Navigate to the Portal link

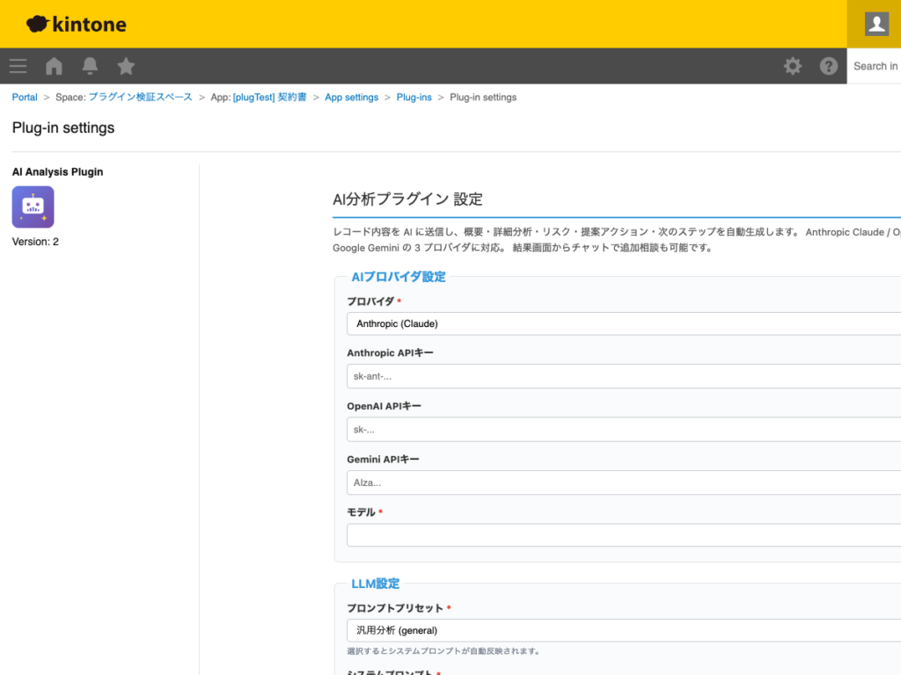[24, 97]
